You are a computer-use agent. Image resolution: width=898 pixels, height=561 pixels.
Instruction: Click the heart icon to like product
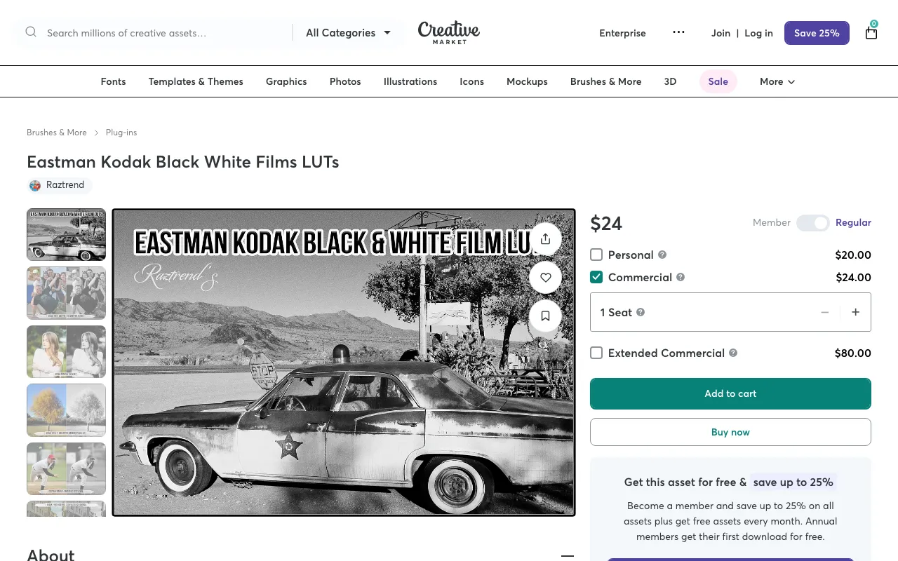tap(545, 278)
